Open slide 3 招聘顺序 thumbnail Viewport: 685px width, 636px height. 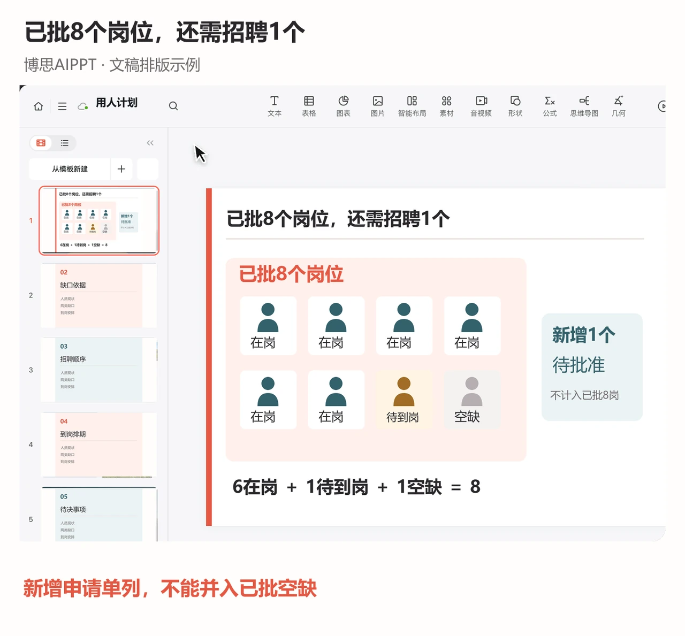(x=99, y=370)
